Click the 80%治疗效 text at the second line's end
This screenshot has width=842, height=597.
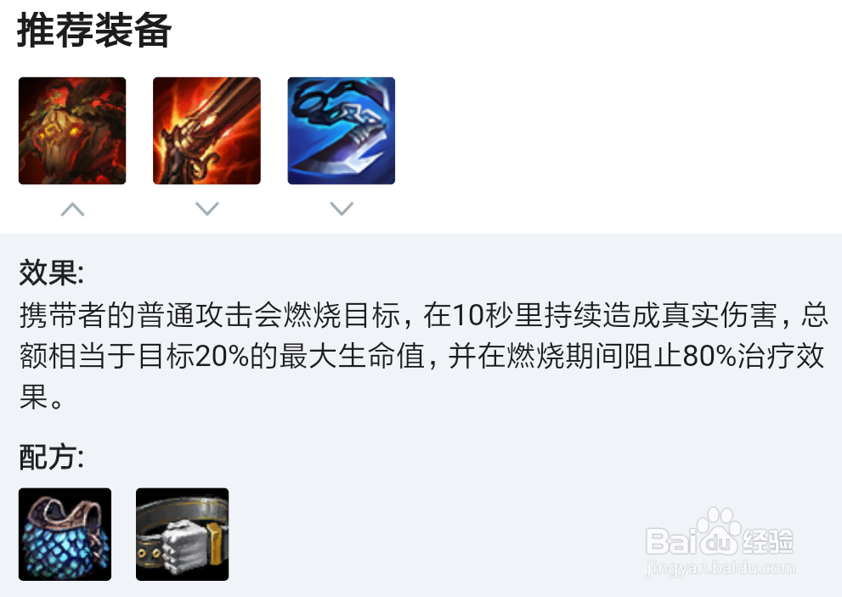point(754,356)
